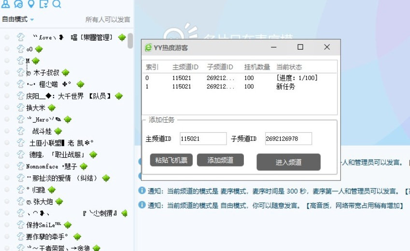This screenshot has height=251, width=410.
Task: Click the 添加频道 button
Action: click(x=220, y=160)
